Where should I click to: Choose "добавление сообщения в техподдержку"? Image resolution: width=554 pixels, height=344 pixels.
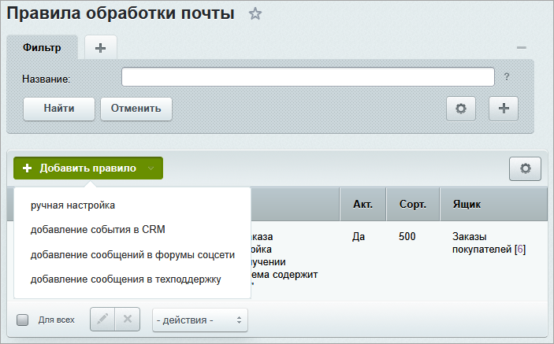coord(126,279)
